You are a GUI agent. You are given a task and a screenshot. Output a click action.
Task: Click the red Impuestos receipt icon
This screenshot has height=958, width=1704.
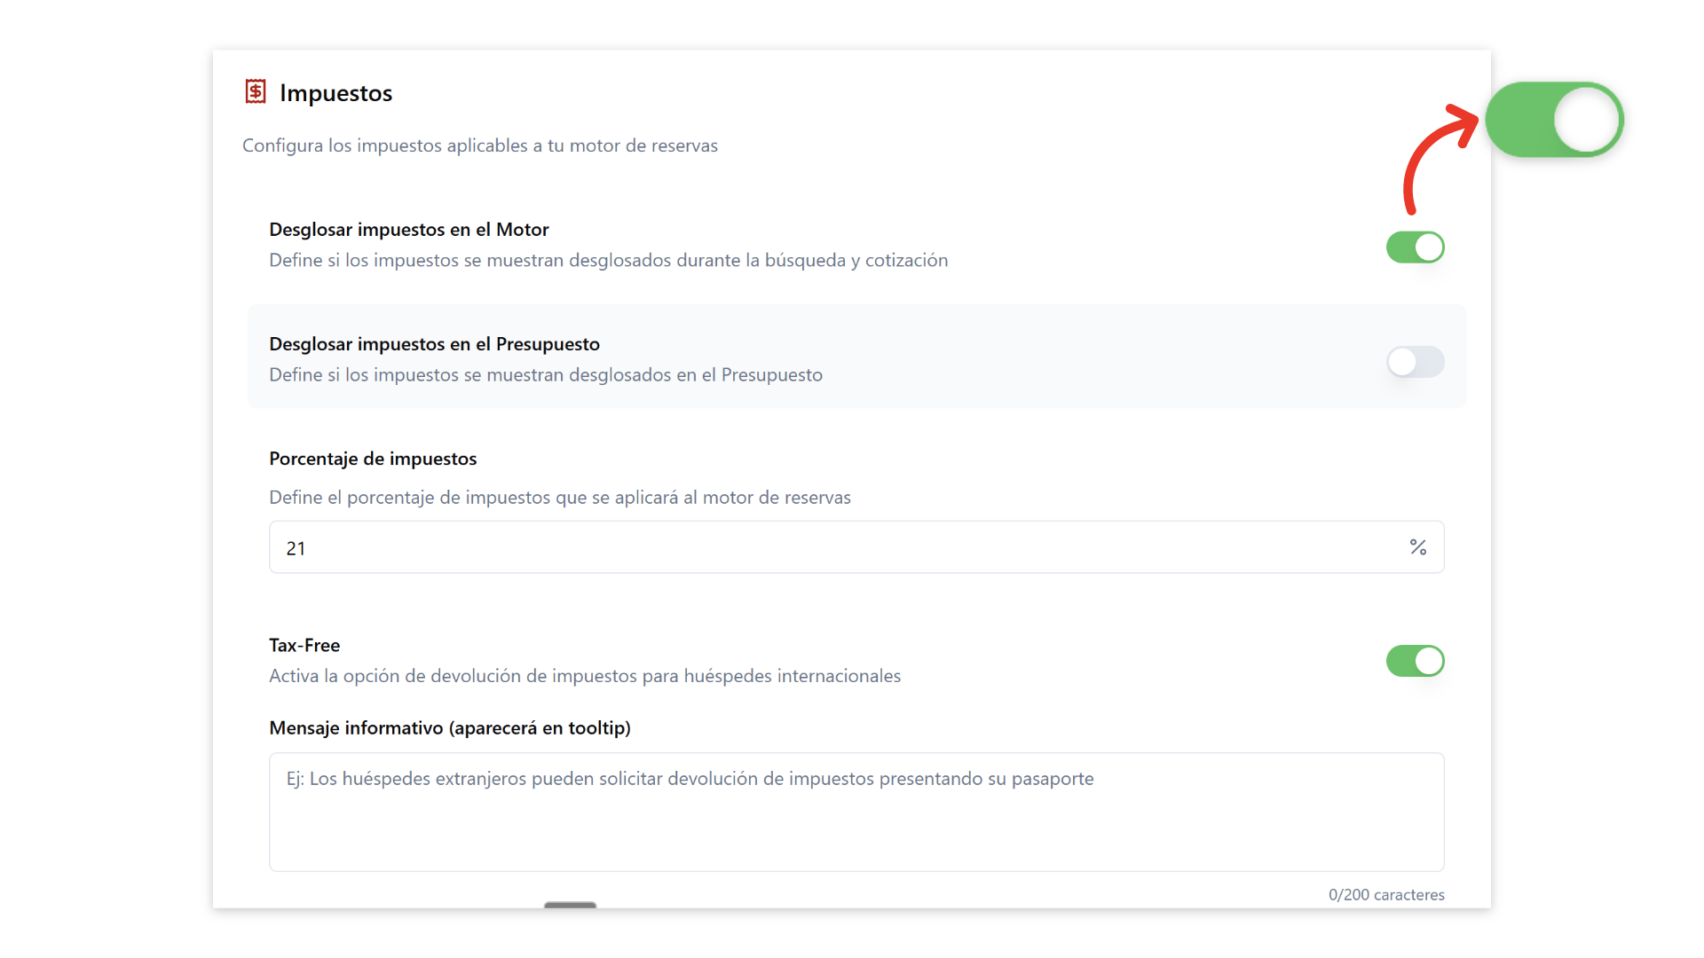coord(256,91)
